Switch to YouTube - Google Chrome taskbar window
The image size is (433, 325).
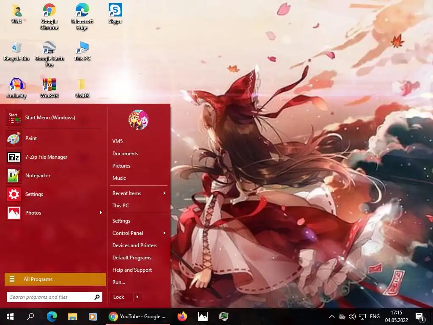138,317
